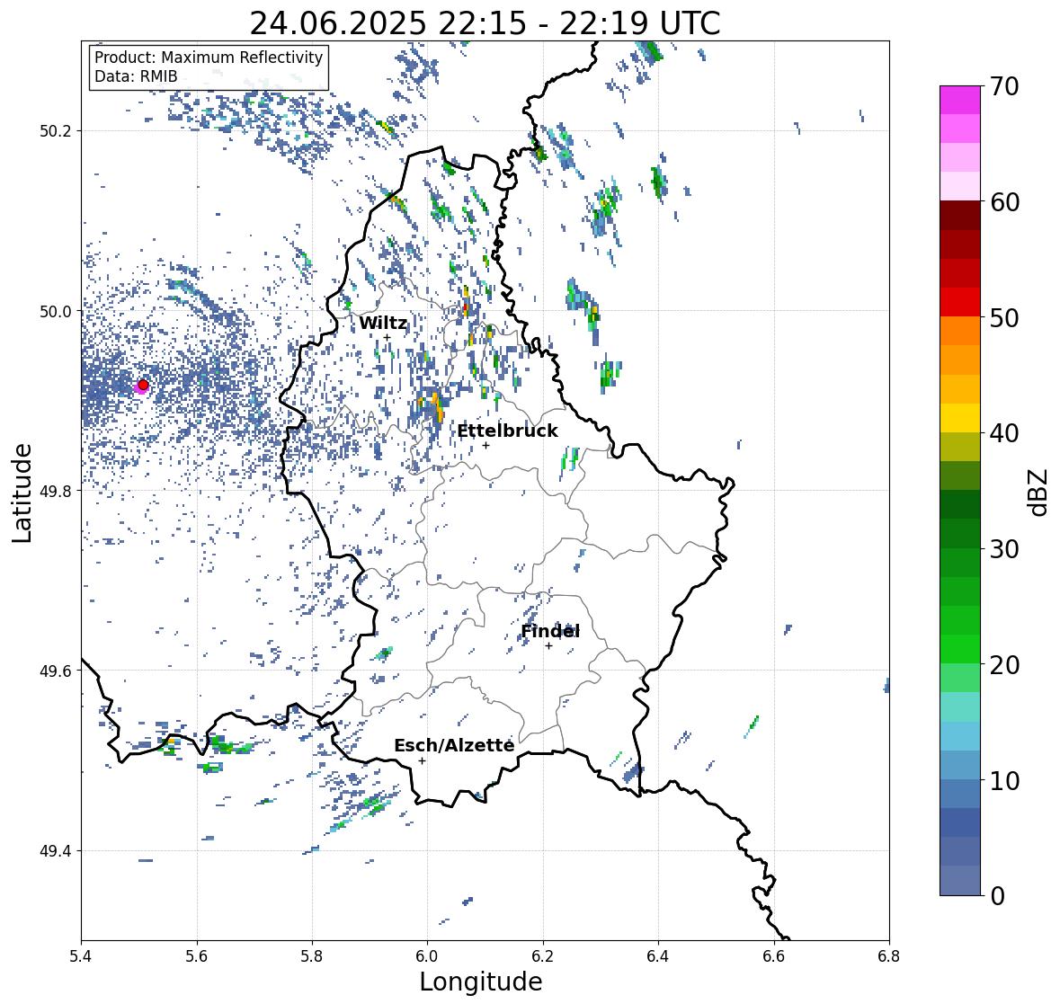Click the longitude tick label 5.6
Screen dimensions: 1060x1004
click(x=197, y=955)
